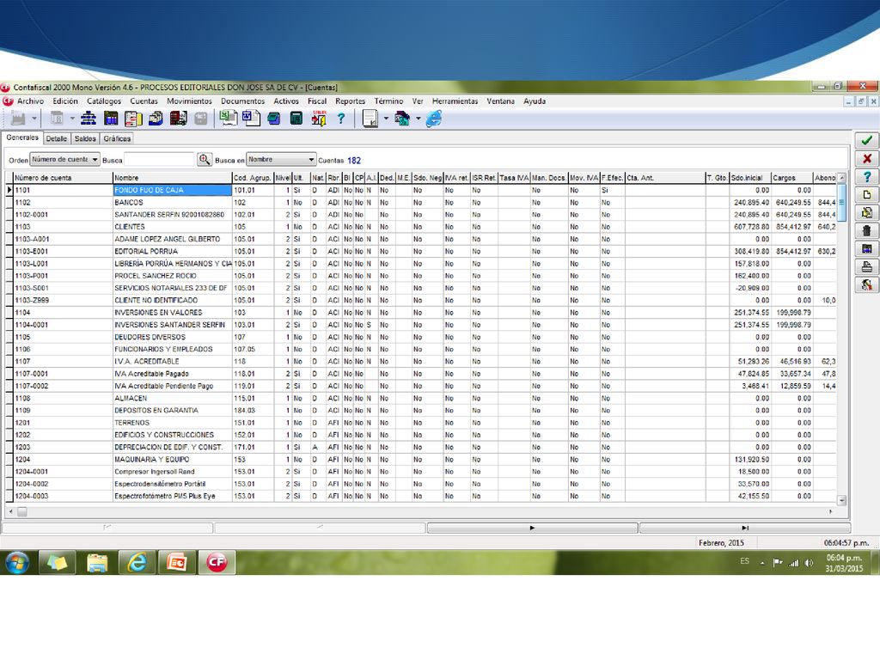Click the blue question mark help icon in toolbar
Screen dimensions: 880x660
[340, 119]
